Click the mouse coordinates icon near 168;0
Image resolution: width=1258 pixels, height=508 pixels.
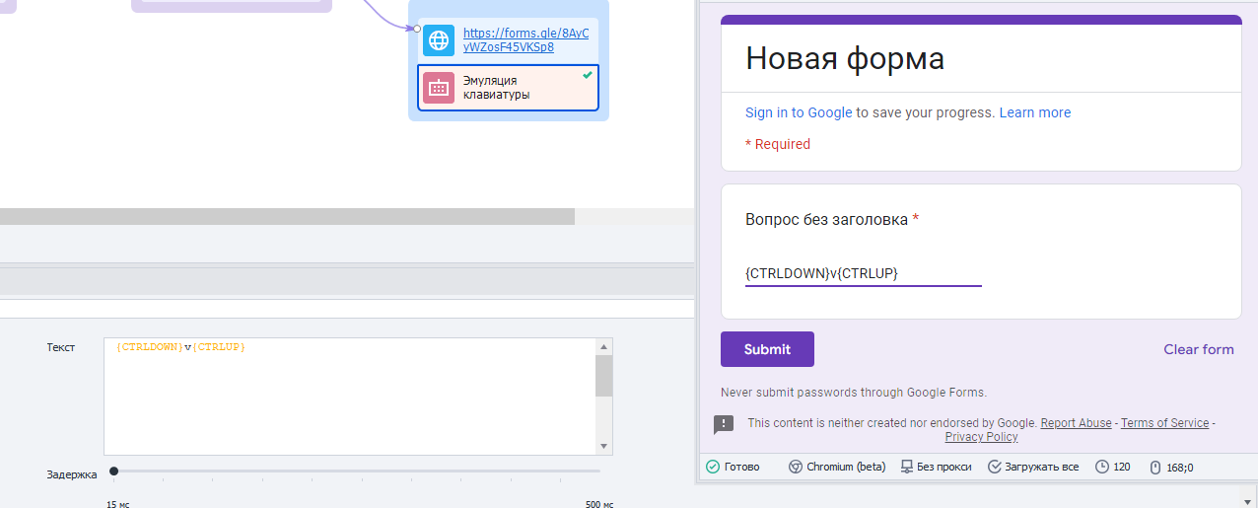[x=1155, y=467]
